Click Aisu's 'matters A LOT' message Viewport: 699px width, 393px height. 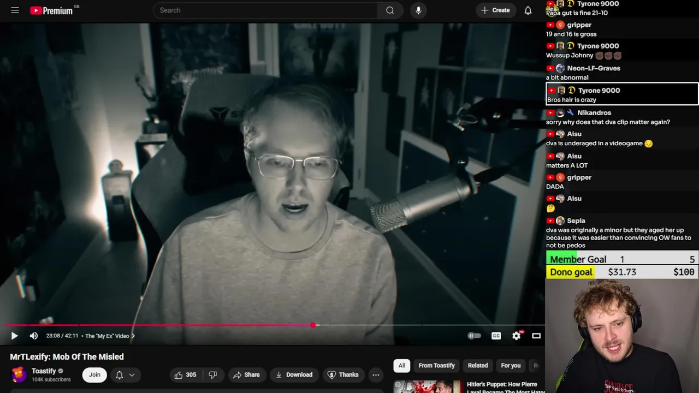(567, 165)
